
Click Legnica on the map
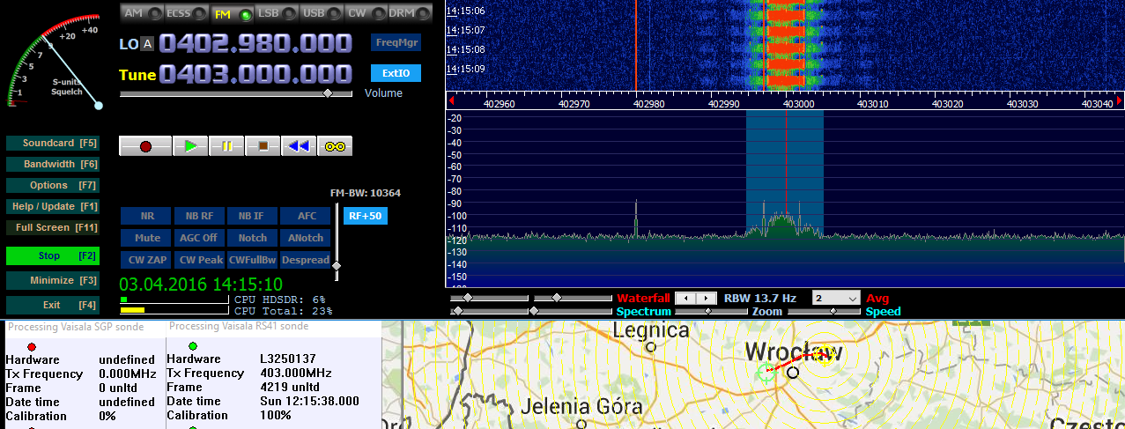click(650, 331)
